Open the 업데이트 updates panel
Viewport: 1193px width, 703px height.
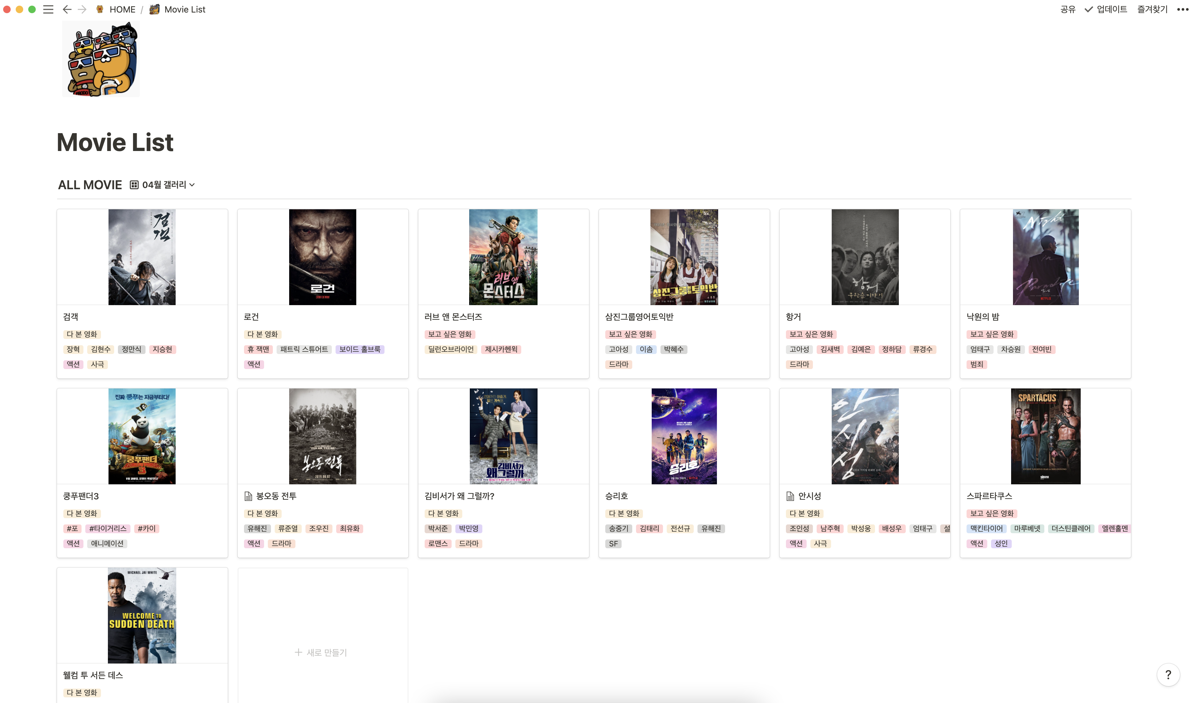click(1105, 9)
